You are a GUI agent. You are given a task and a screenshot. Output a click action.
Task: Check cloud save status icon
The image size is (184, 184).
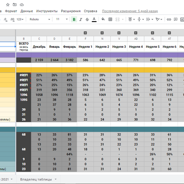click(22, 5)
